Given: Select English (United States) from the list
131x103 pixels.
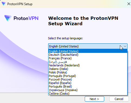Looking at the screenshot, I should tap(88, 51).
